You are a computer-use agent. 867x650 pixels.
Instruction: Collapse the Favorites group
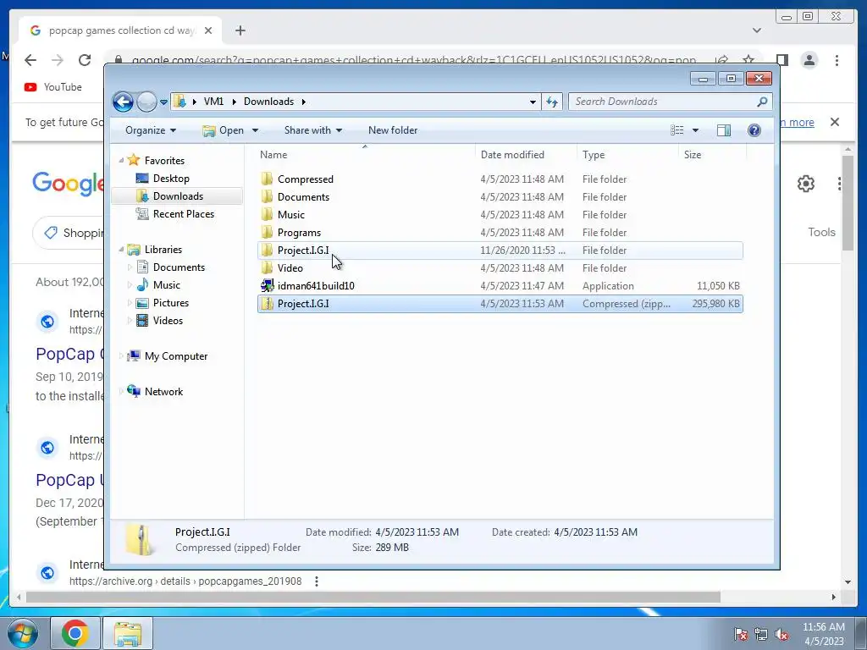[122, 160]
